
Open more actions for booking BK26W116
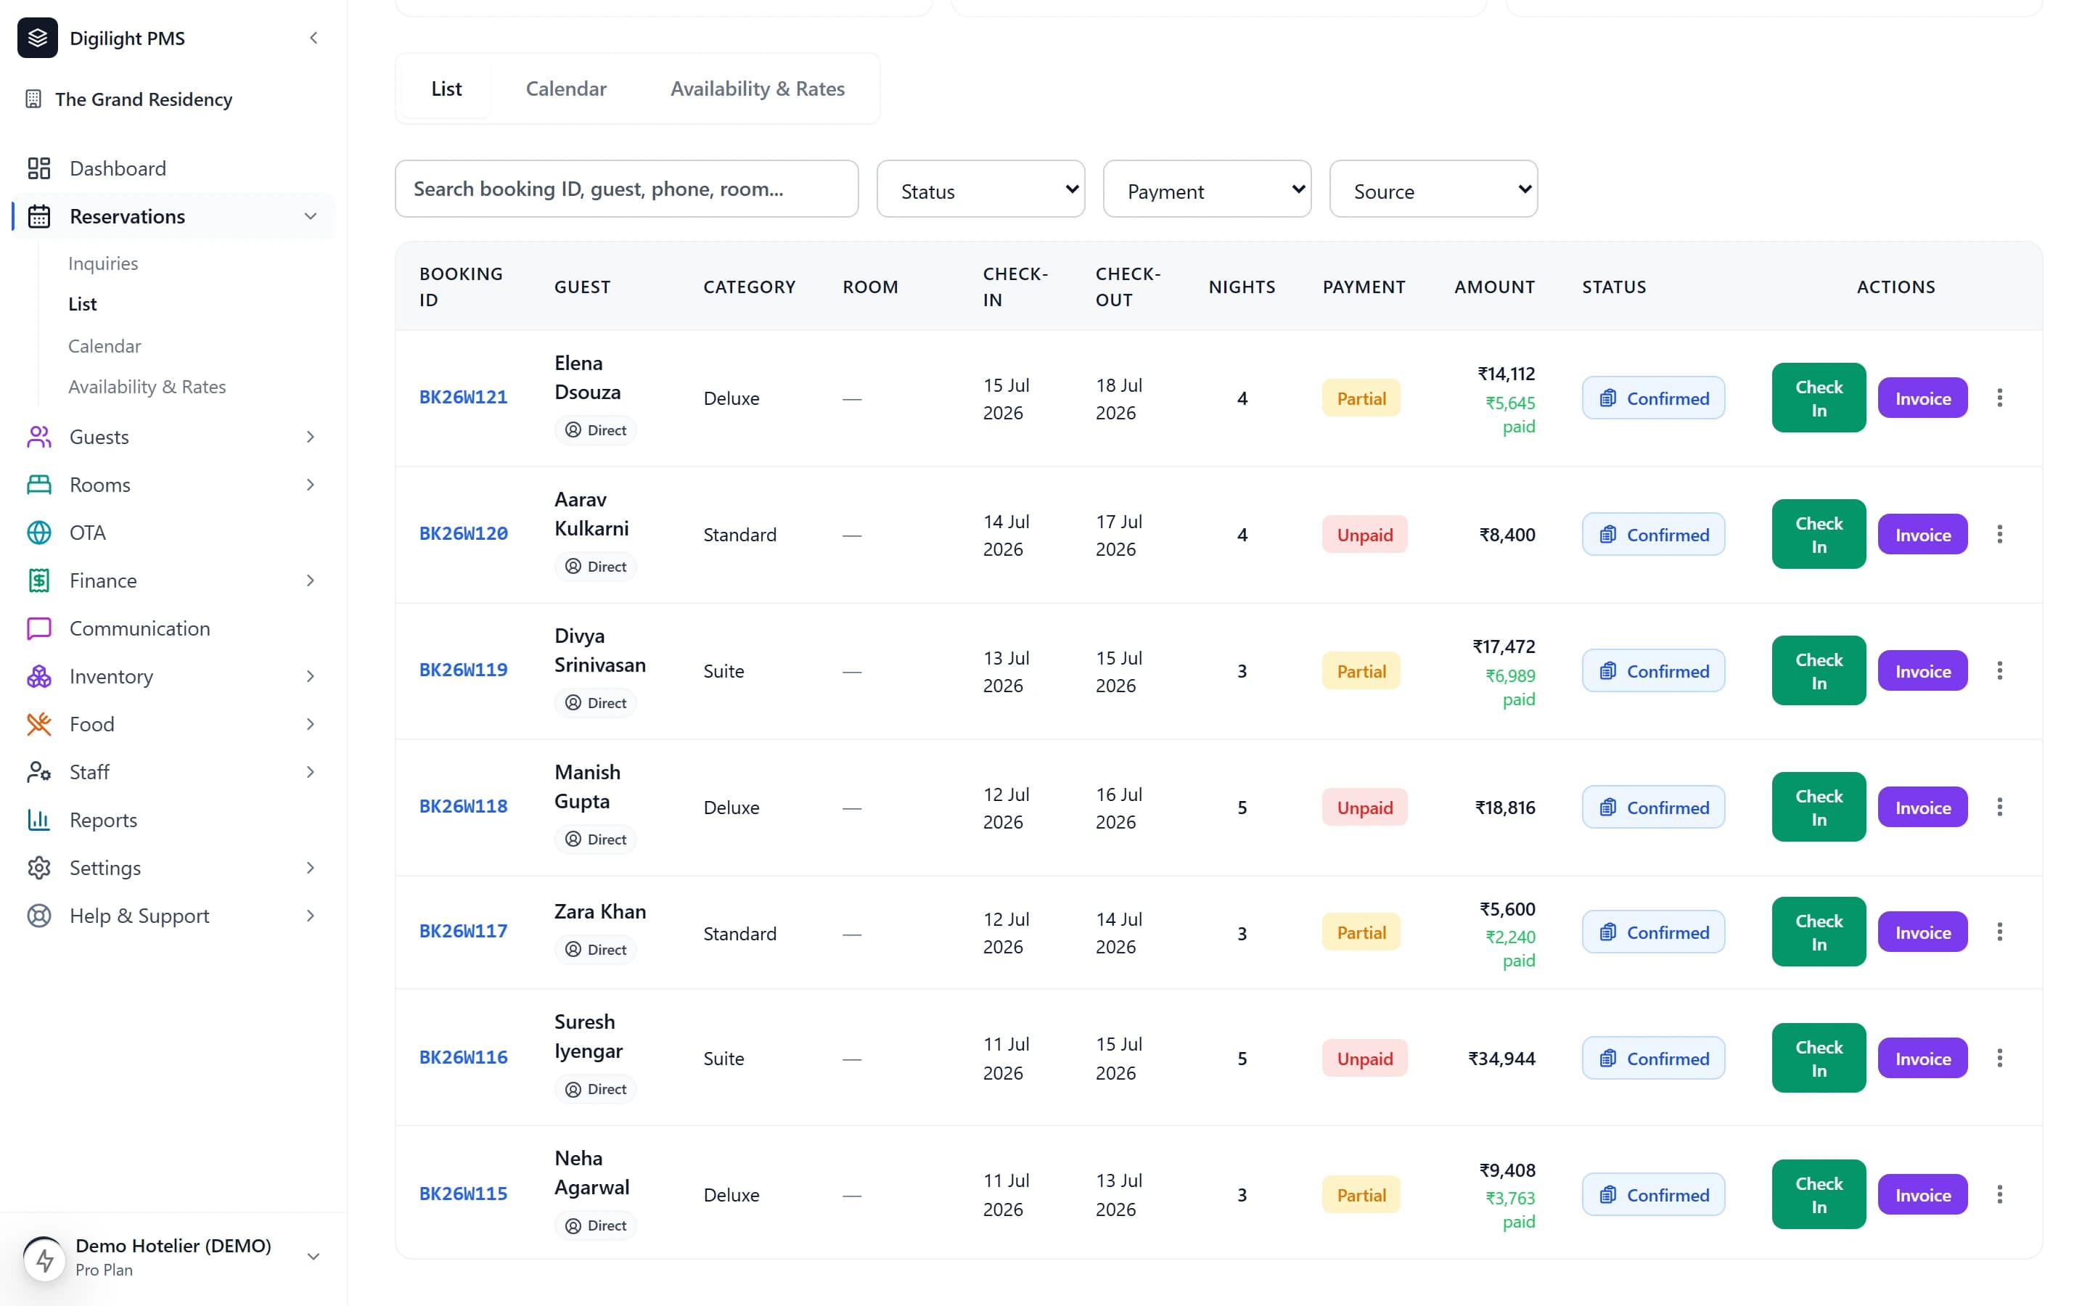point(1999,1059)
